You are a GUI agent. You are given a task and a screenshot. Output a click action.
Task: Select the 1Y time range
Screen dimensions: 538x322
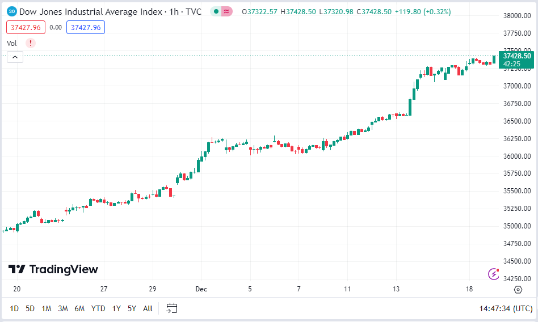point(117,308)
